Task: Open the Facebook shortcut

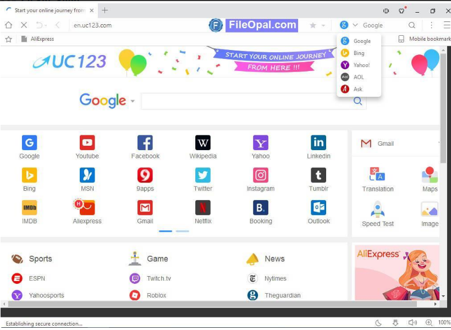Action: point(145,147)
